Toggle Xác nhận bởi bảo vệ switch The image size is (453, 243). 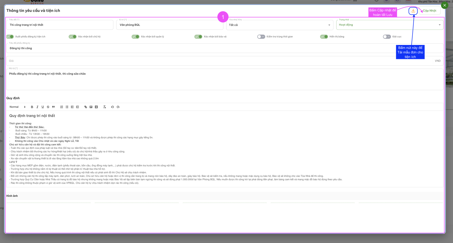click(x=198, y=37)
